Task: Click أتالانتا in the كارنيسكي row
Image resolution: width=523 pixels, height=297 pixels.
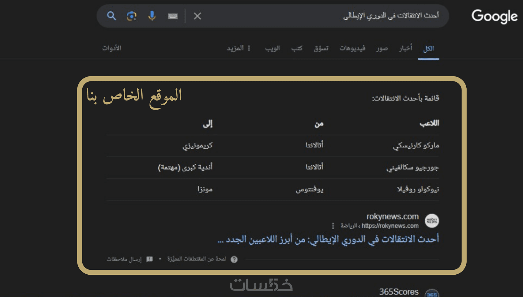Action: 314,145
